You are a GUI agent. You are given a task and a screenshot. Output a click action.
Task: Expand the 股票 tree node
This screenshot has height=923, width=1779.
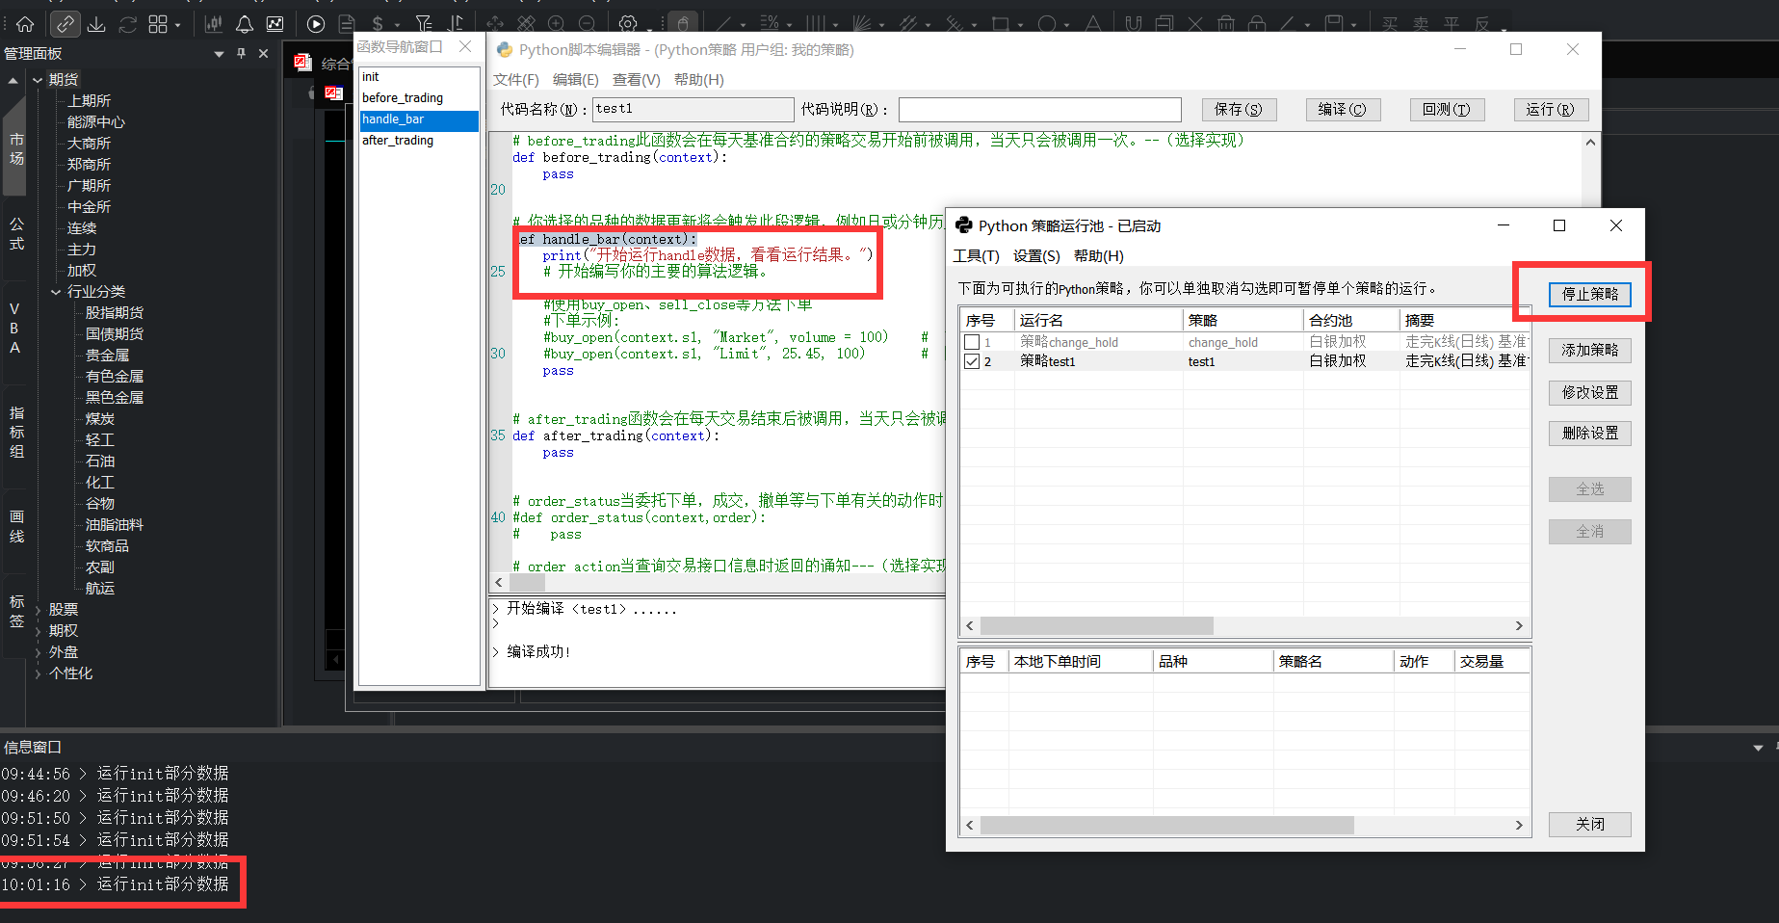click(x=38, y=610)
